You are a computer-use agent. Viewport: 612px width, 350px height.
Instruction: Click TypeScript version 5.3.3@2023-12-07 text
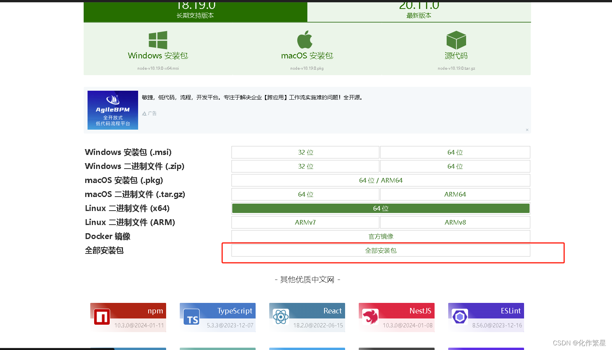click(230, 325)
